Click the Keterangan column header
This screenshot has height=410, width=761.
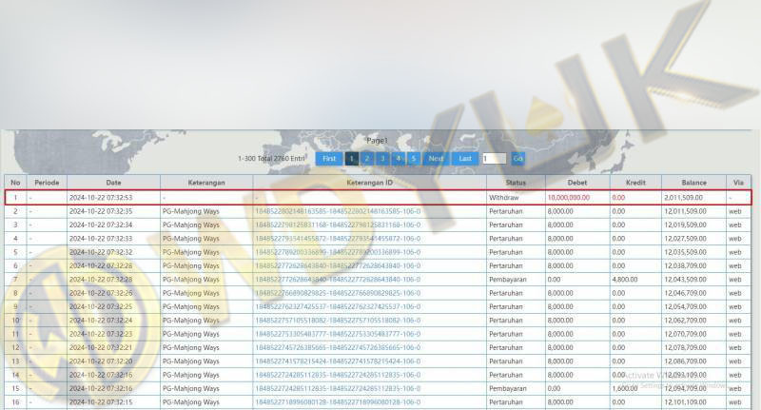pos(206,183)
